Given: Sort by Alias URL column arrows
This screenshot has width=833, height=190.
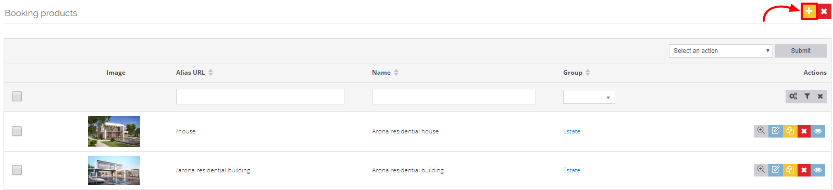Looking at the screenshot, I should coord(211,73).
